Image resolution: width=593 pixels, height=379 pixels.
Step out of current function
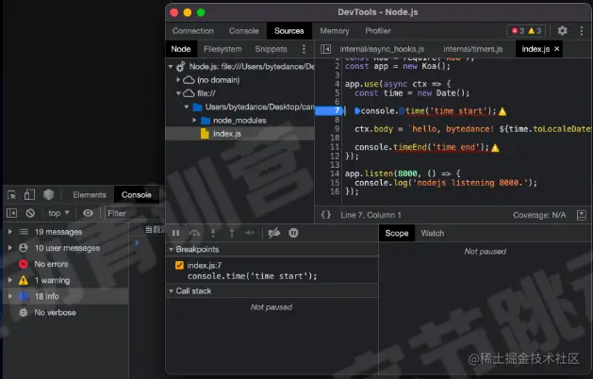coord(232,233)
